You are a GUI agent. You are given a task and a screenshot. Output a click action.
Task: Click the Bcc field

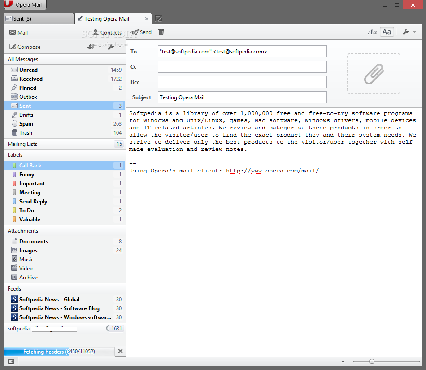click(242, 82)
